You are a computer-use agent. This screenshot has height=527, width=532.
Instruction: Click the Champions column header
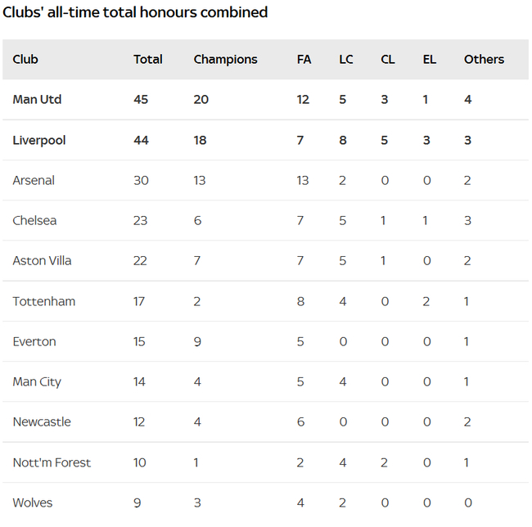coord(225,60)
